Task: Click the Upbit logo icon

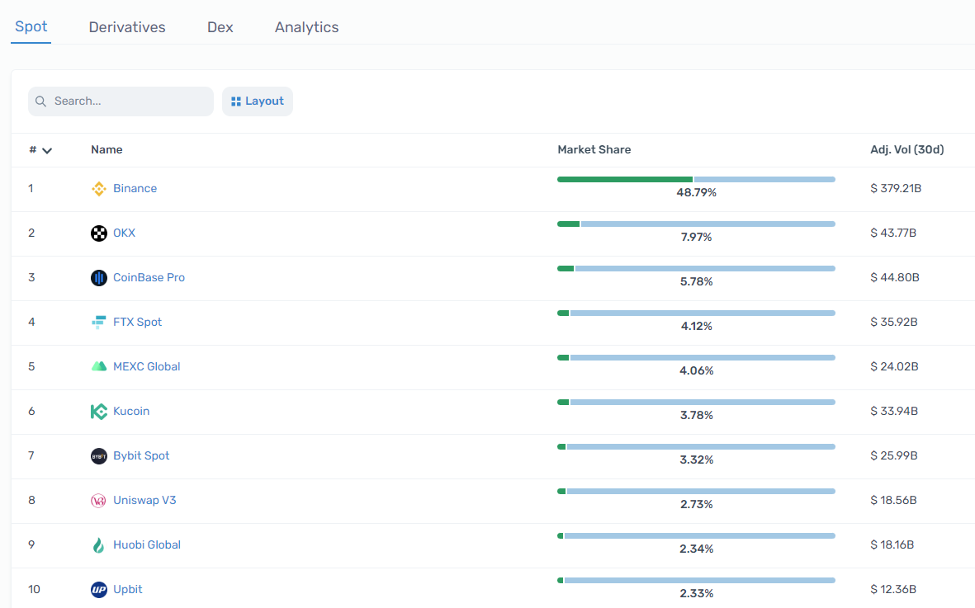Action: click(x=99, y=589)
